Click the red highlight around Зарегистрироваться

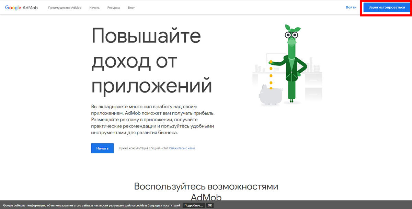click(386, 7)
